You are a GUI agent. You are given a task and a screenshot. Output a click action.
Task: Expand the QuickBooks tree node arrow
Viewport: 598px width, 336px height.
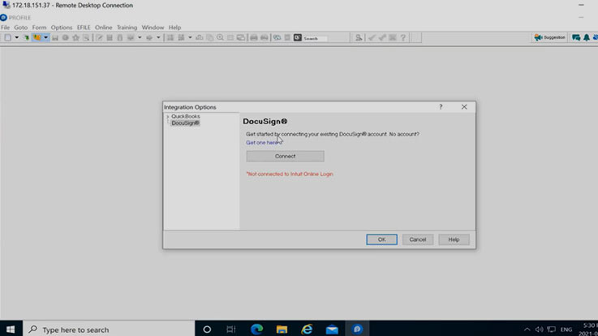pos(167,117)
